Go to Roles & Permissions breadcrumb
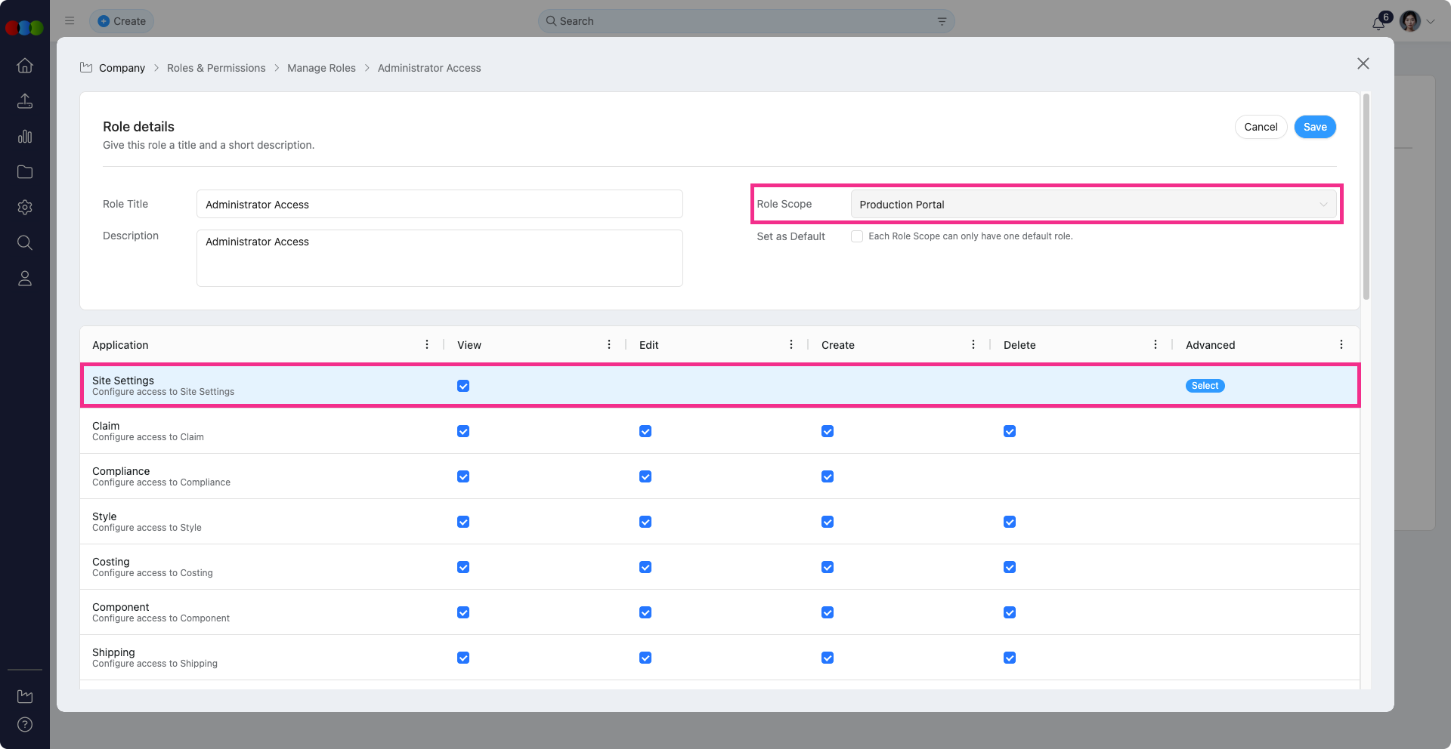 pyautogui.click(x=216, y=68)
